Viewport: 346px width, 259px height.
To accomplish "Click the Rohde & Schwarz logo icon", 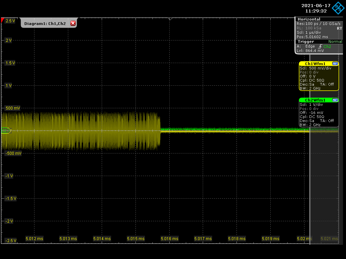I will click(x=337, y=8).
